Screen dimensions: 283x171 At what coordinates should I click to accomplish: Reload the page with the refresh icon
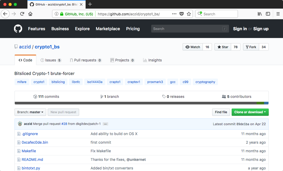point(22,14)
